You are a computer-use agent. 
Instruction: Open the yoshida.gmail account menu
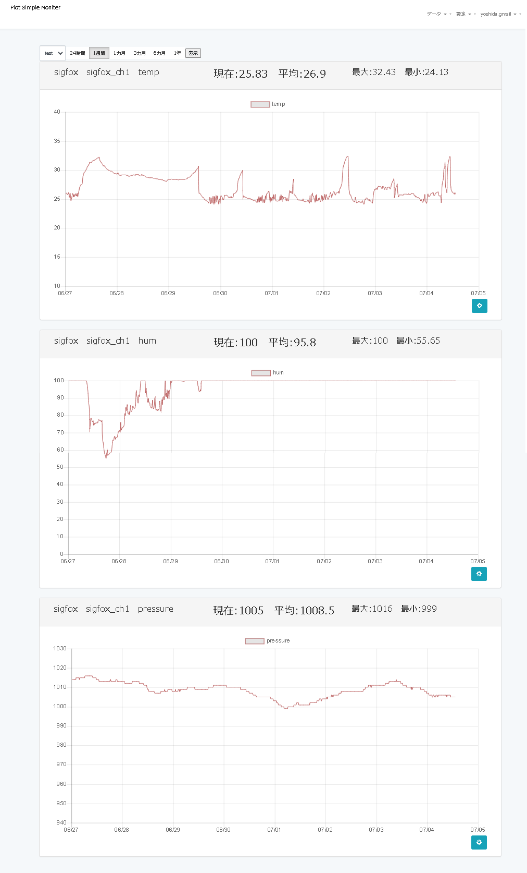[498, 14]
